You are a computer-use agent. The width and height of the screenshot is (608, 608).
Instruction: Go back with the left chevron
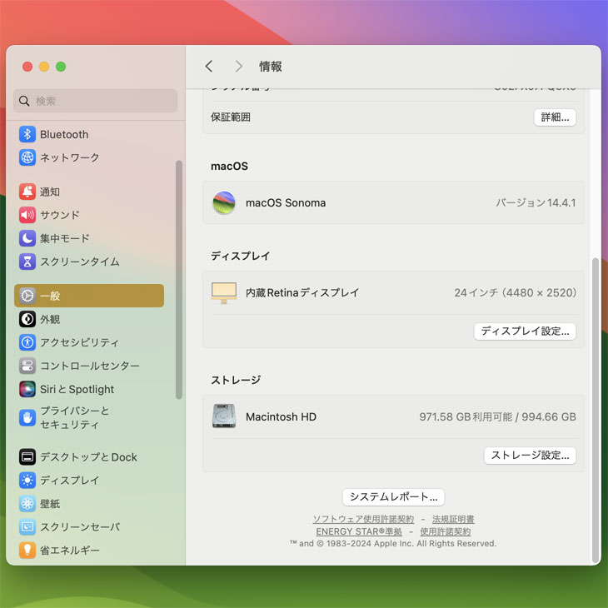209,67
